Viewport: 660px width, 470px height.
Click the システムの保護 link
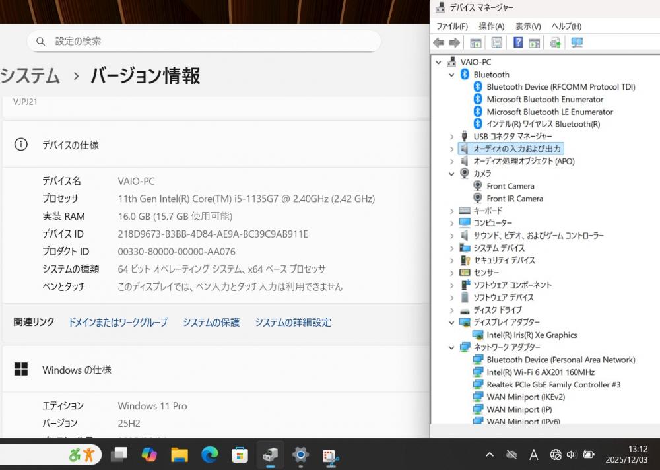click(211, 322)
